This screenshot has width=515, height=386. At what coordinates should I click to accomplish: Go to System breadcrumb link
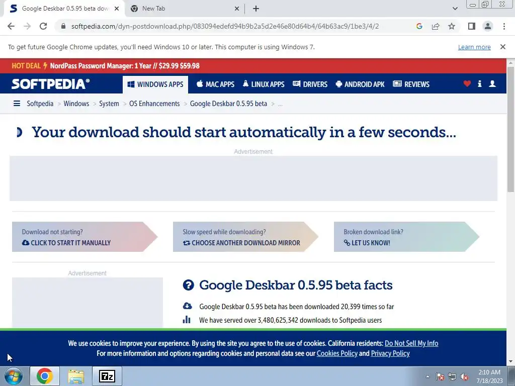(x=109, y=104)
